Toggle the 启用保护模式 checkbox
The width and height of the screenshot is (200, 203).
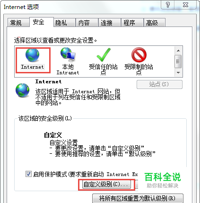(28, 174)
